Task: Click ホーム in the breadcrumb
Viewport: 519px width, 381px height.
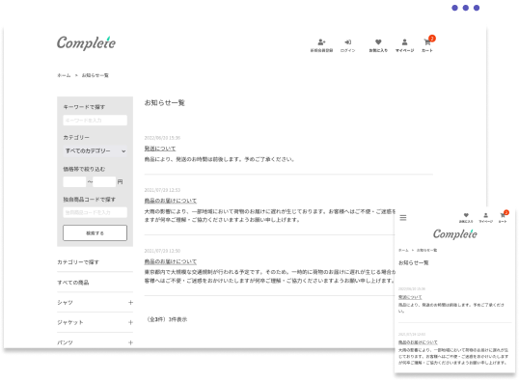Action: point(64,75)
